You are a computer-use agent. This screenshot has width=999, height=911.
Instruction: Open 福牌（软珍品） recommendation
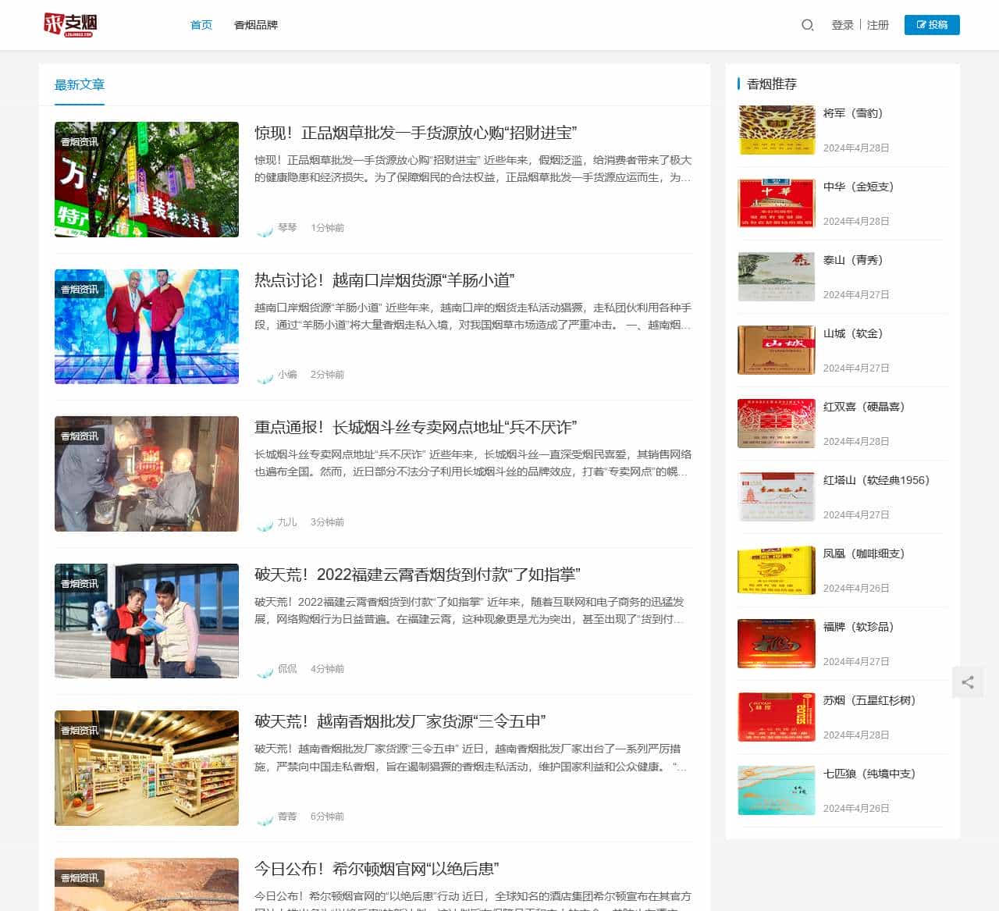(x=859, y=627)
